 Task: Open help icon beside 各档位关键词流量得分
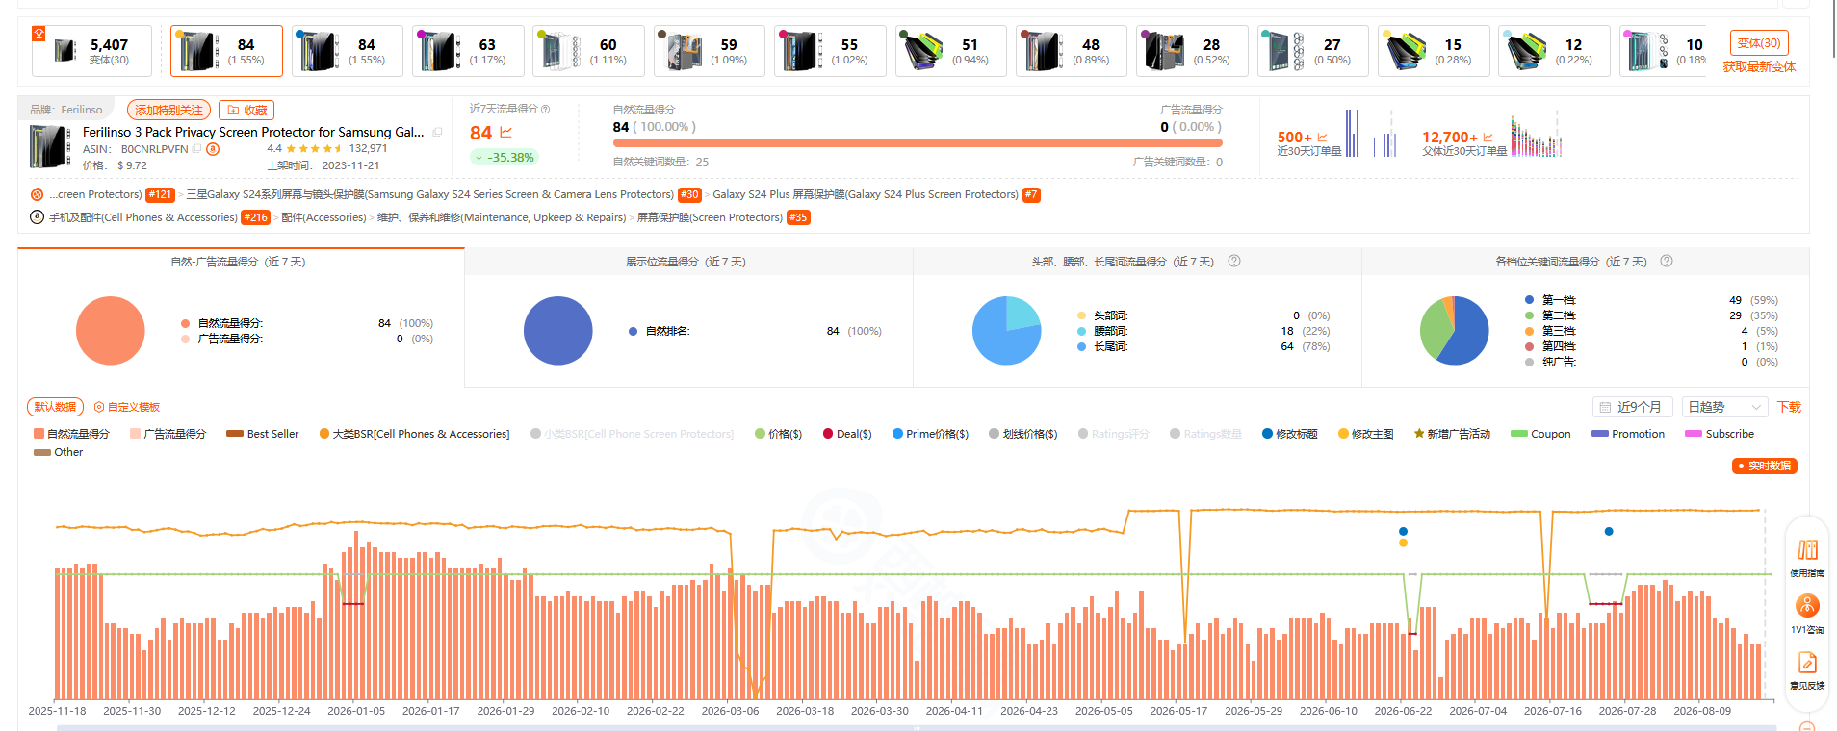click(x=1667, y=262)
